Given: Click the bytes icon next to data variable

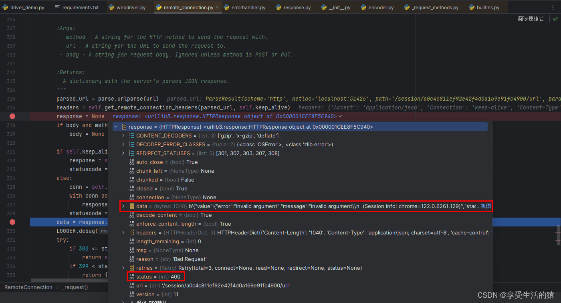Looking at the screenshot, I should pos(131,206).
